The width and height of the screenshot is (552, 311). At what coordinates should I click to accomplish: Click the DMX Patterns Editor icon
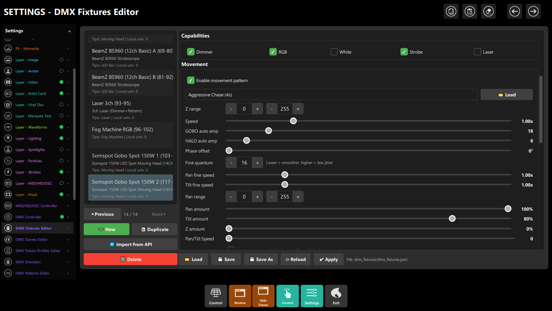(8, 273)
